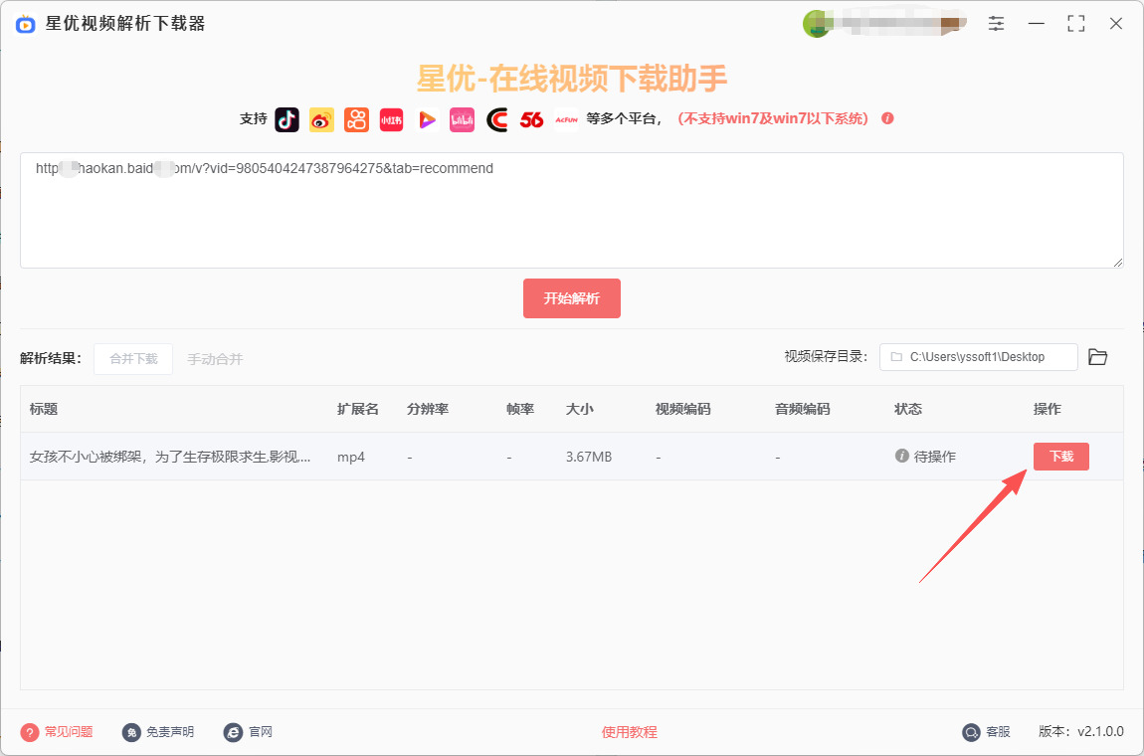Viewport: 1144px width, 756px height.
Task: Click the 星优-在线视频下载助手 heading
Action: point(572,78)
